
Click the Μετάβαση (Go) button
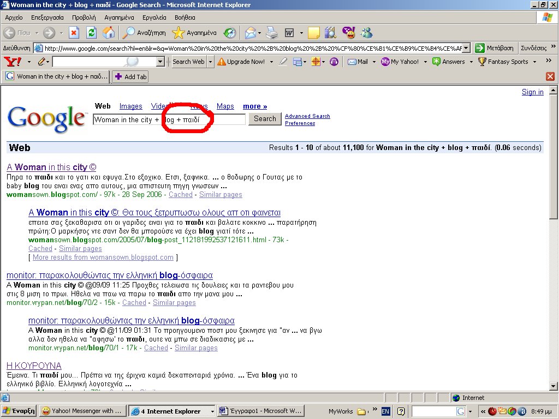495,48
